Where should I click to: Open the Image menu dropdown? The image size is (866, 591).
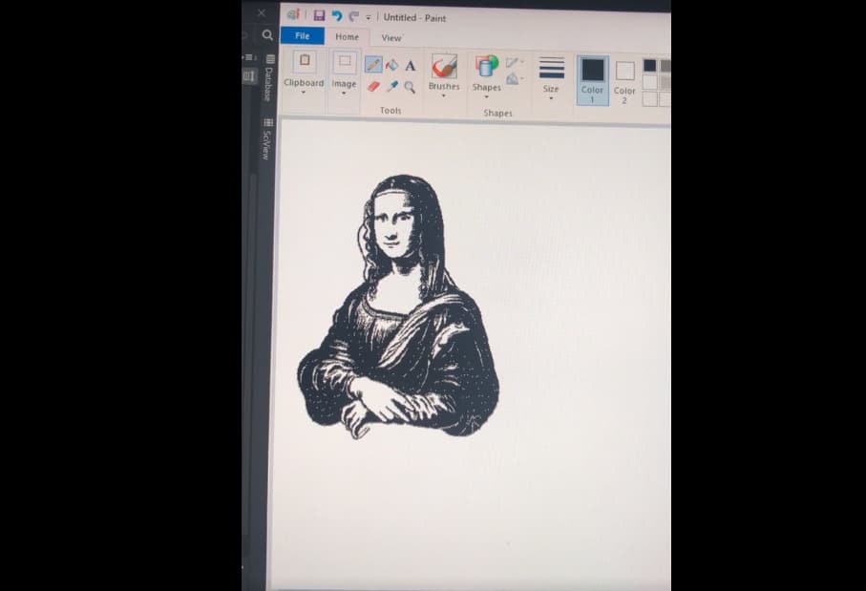344,94
